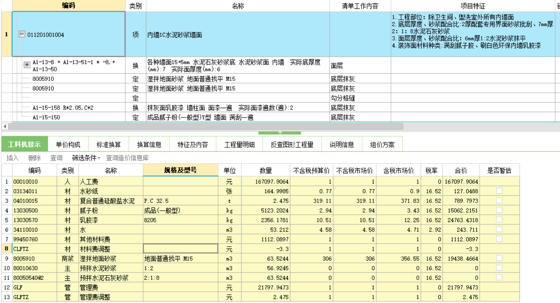This screenshot has width=560, height=303.
Task: Open the 单价构成 tab
Action: [68, 144]
